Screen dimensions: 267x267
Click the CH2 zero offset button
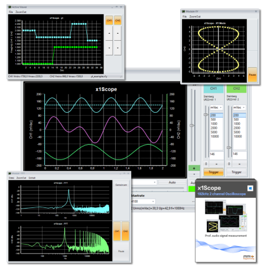tap(229, 164)
